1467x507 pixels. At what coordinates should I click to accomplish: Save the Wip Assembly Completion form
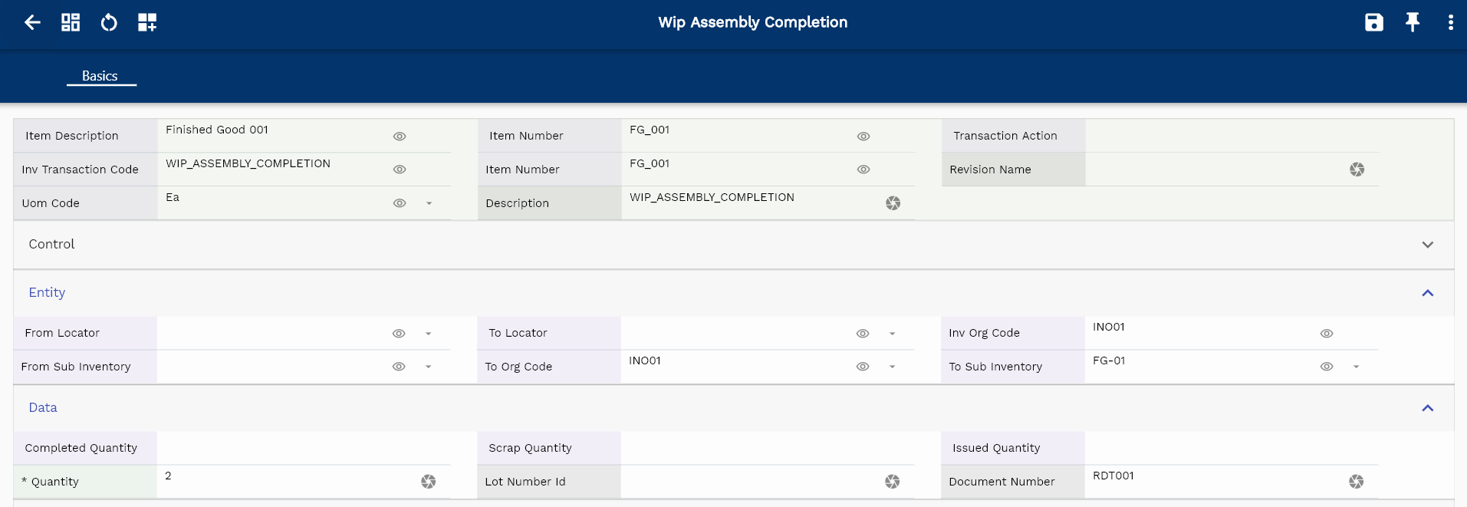tap(1373, 22)
